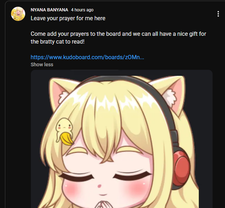Click the character's closed left eye
Viewport: 225px width, 208px height.
point(77,177)
